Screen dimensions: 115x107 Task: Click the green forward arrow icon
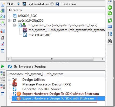pos(110,13)
